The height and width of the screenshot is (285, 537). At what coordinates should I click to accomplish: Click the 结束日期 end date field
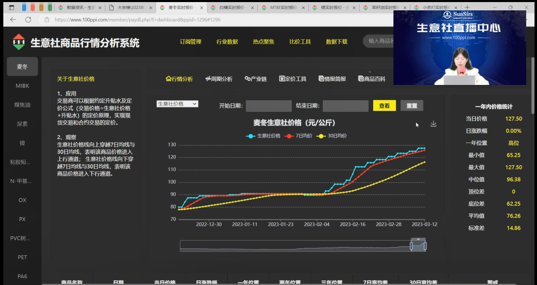[346, 106]
